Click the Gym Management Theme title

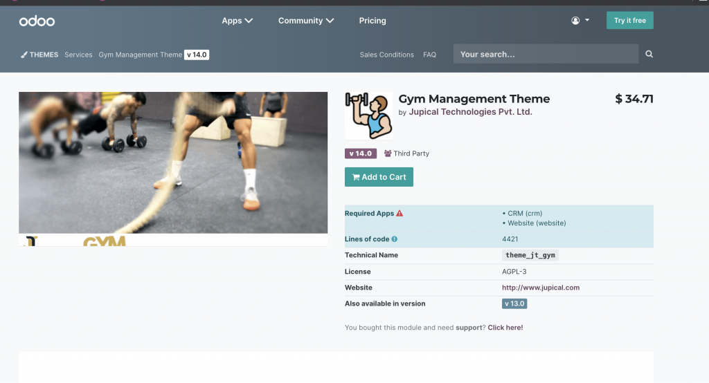[474, 99]
